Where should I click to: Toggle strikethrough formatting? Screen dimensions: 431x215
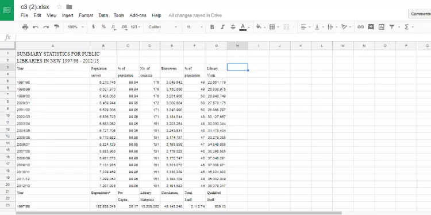[233, 27]
